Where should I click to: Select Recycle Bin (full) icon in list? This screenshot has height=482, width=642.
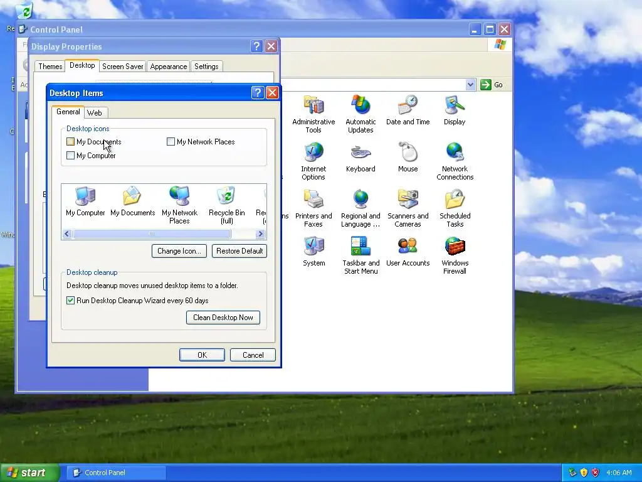pyautogui.click(x=226, y=205)
